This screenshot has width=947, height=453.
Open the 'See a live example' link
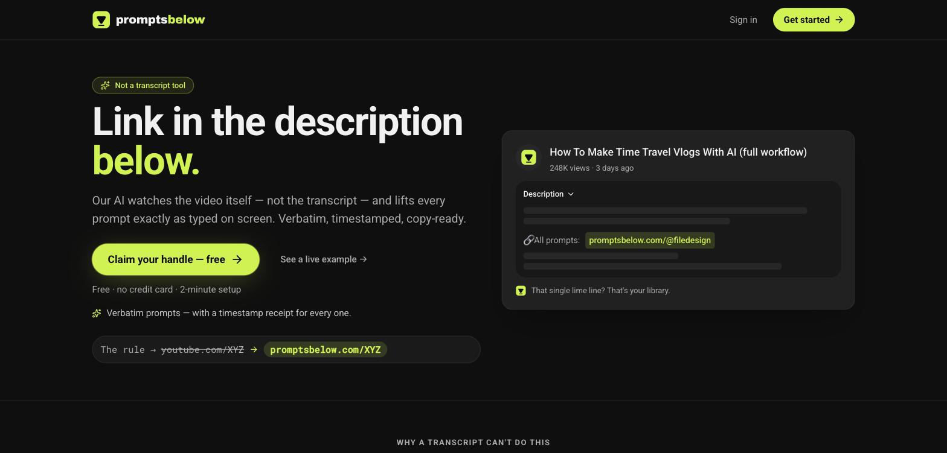click(x=324, y=259)
